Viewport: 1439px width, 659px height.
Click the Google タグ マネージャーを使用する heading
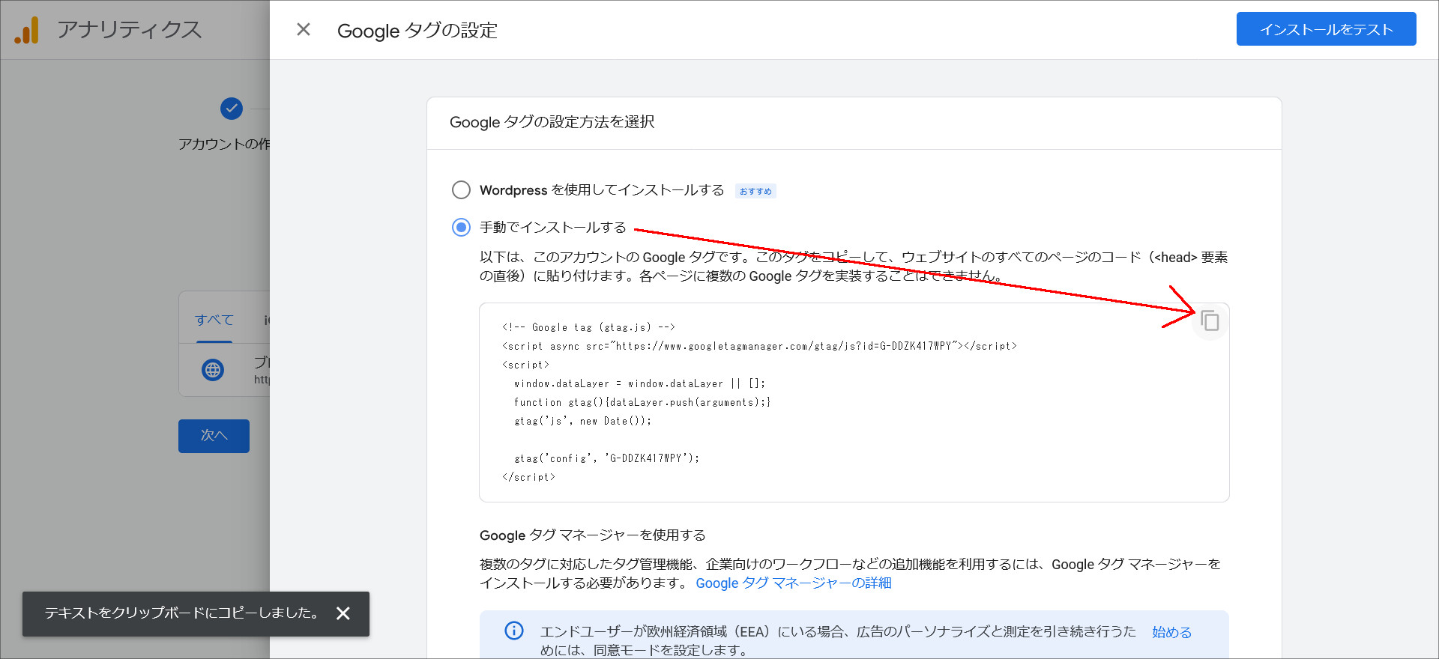click(x=592, y=535)
